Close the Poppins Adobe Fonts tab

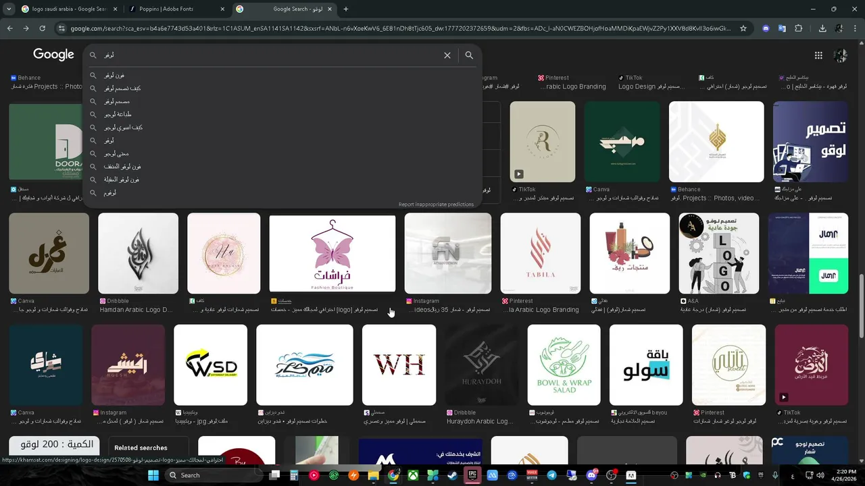point(222,9)
